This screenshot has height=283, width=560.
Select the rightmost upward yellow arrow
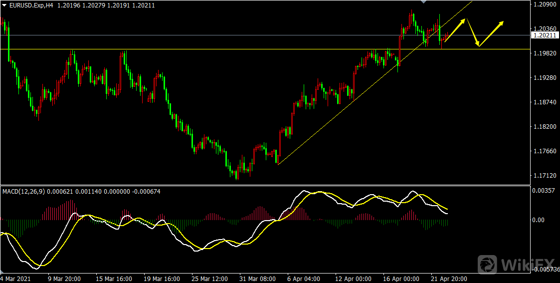[x=492, y=33]
